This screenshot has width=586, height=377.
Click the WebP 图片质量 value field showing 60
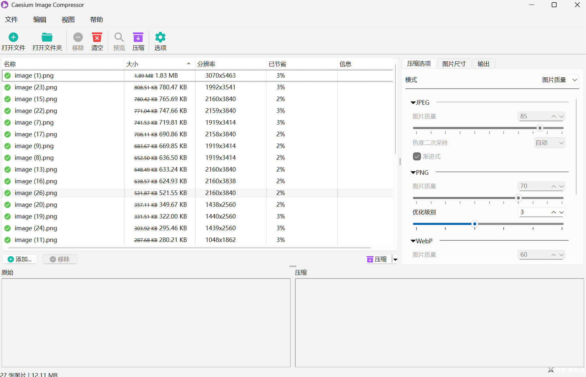click(x=534, y=255)
